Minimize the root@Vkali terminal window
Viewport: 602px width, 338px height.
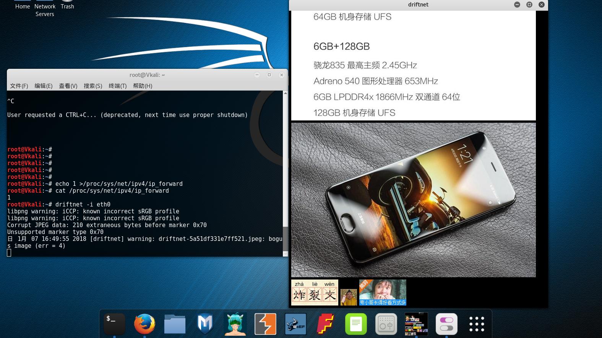tap(257, 75)
